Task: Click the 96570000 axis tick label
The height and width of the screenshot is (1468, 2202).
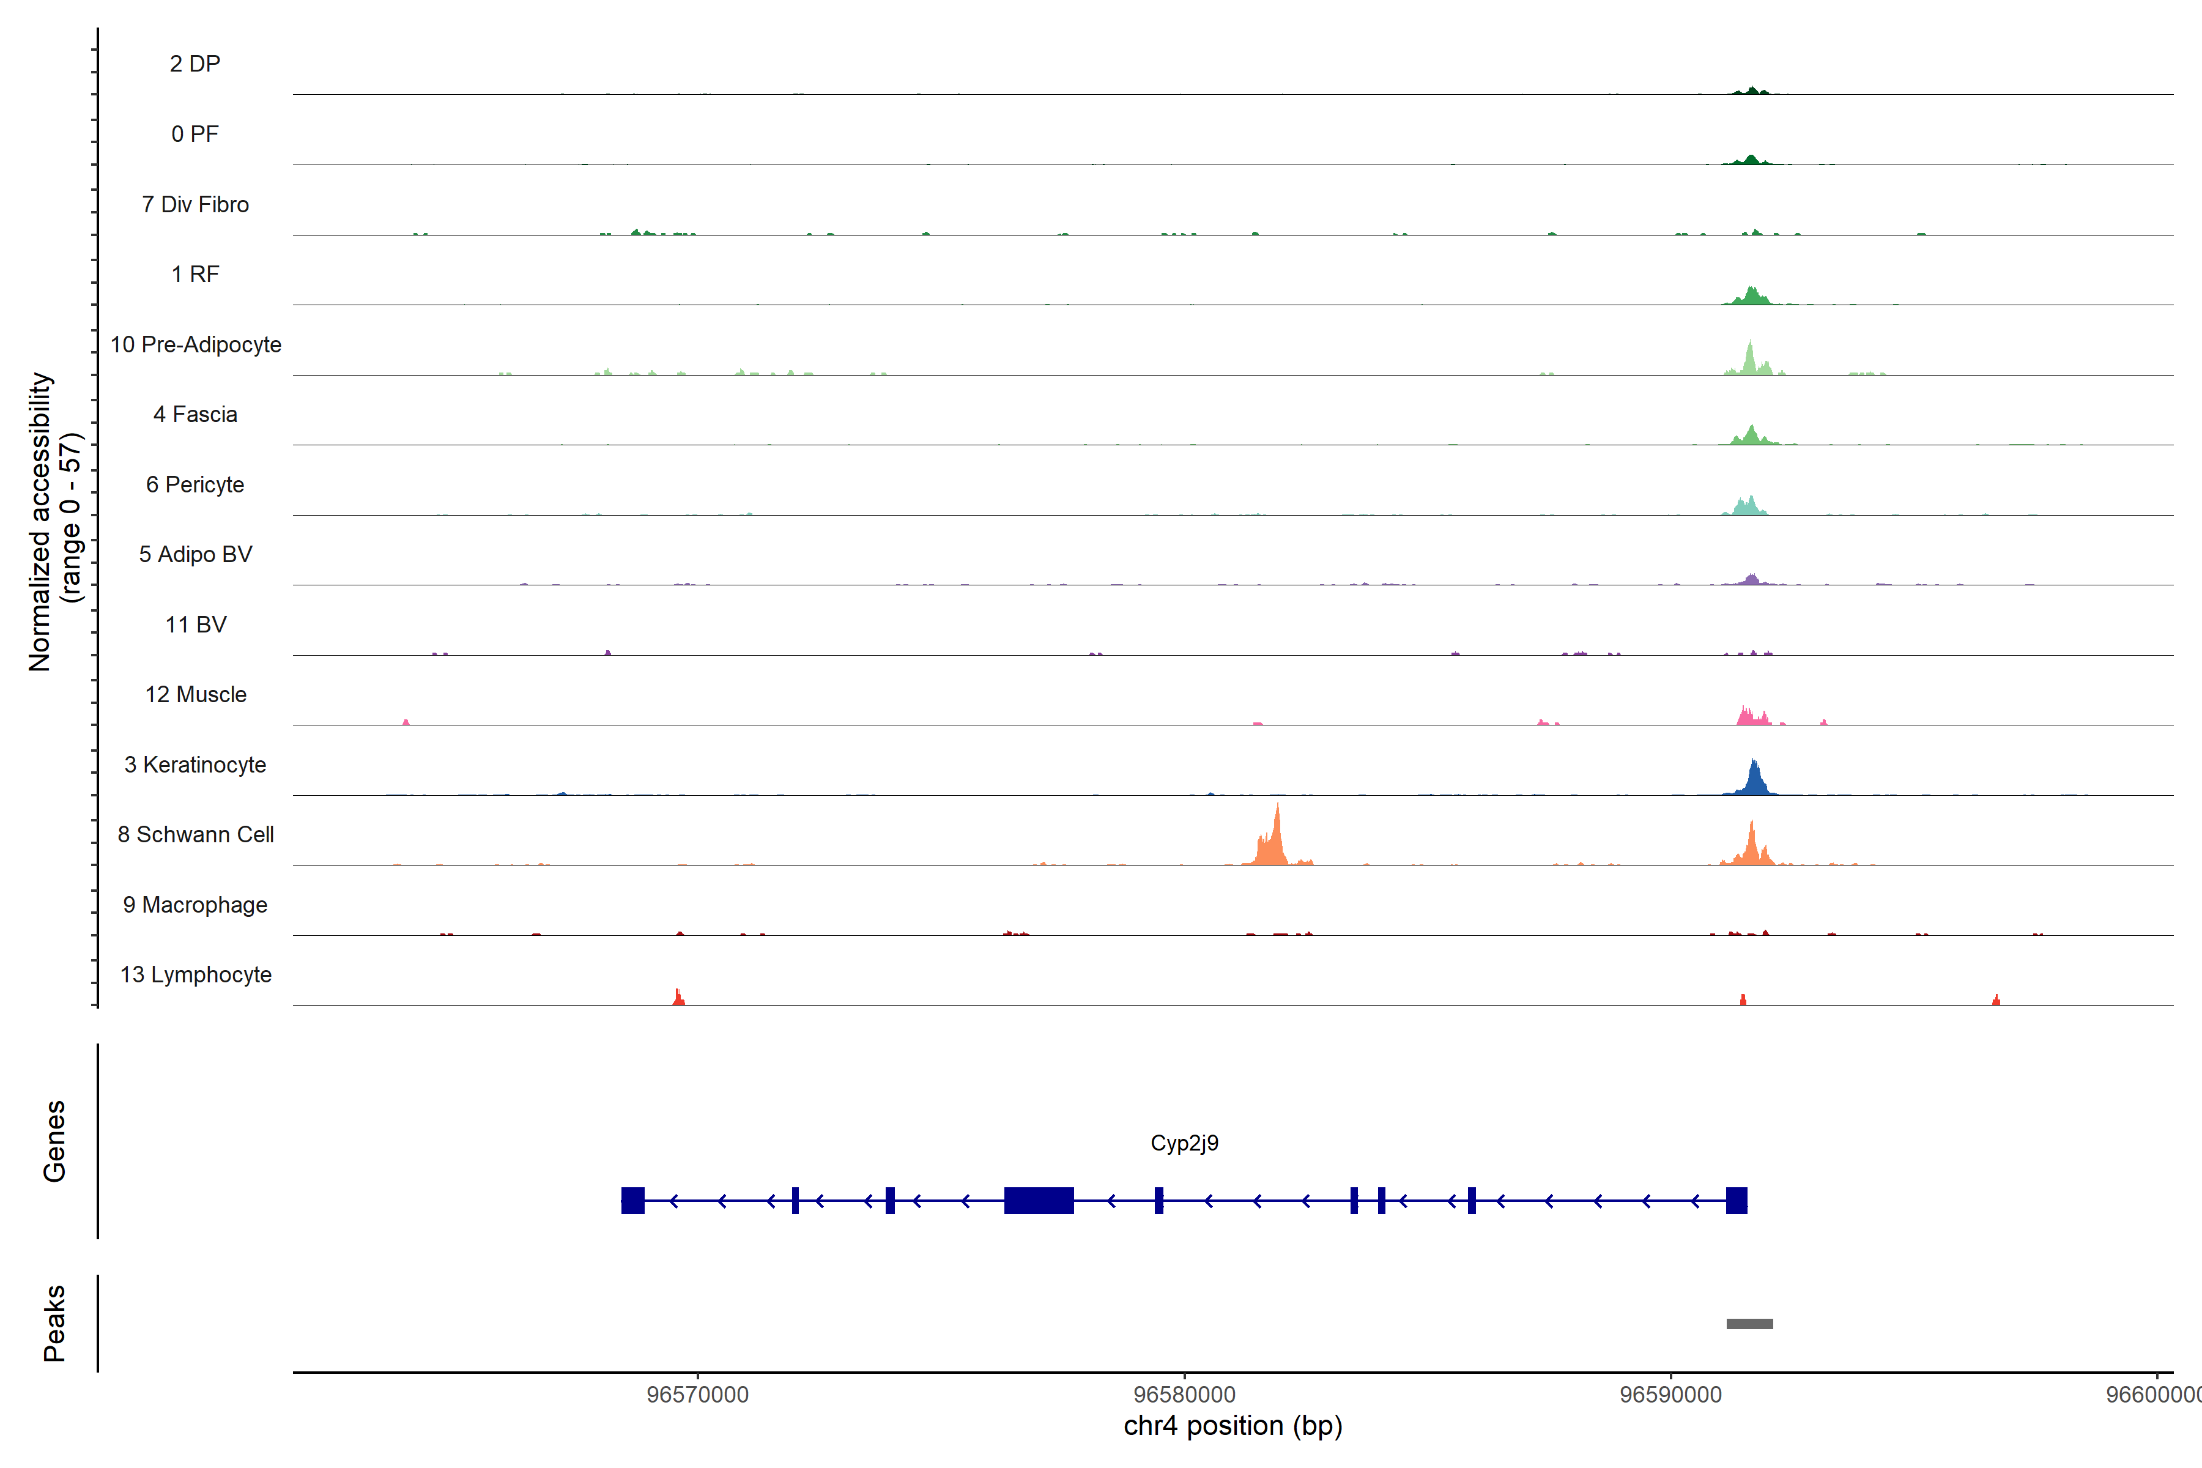Action: click(697, 1394)
